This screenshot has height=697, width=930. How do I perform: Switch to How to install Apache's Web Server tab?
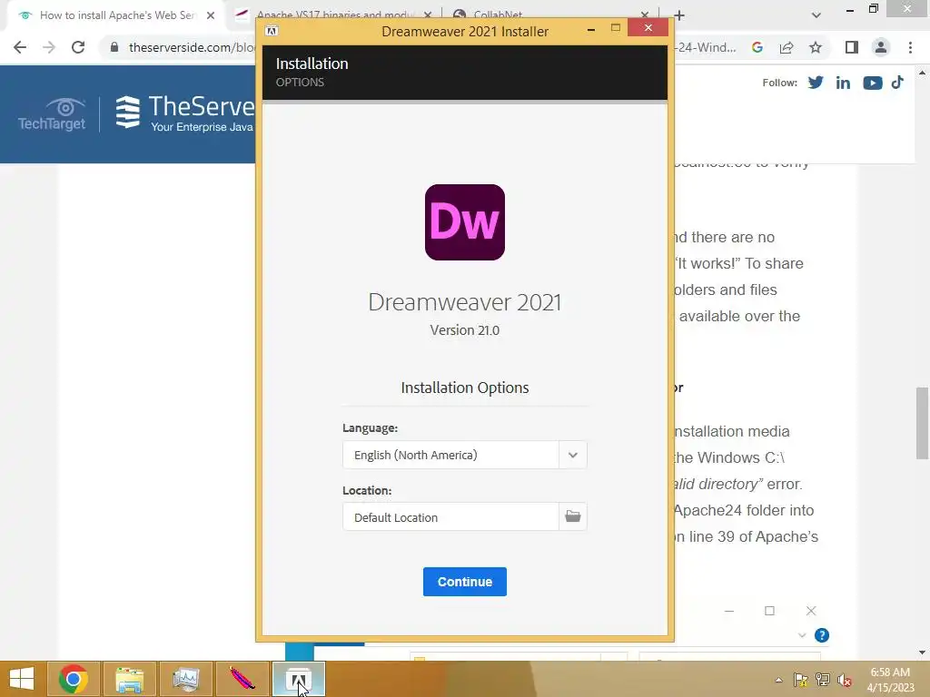[x=117, y=15]
